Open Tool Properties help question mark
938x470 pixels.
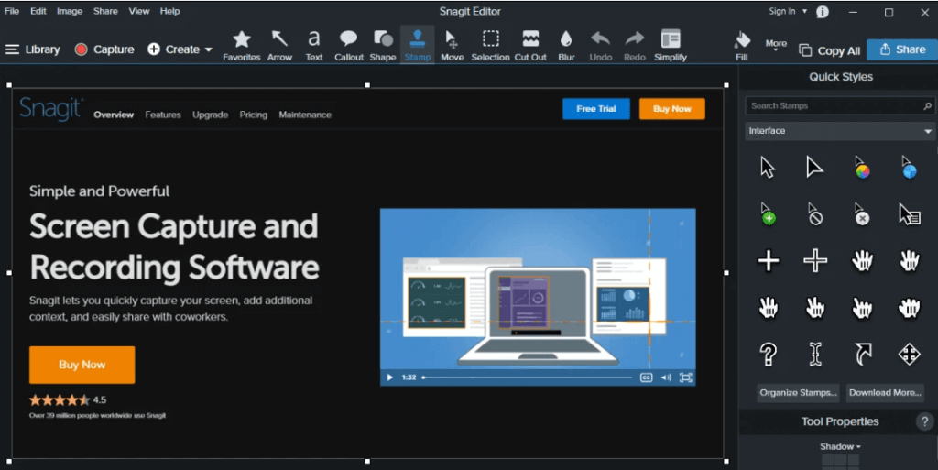(x=924, y=421)
